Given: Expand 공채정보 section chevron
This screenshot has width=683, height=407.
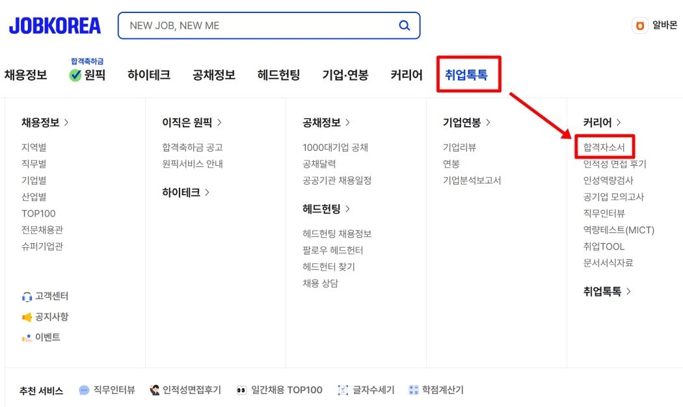Looking at the screenshot, I should [x=347, y=123].
